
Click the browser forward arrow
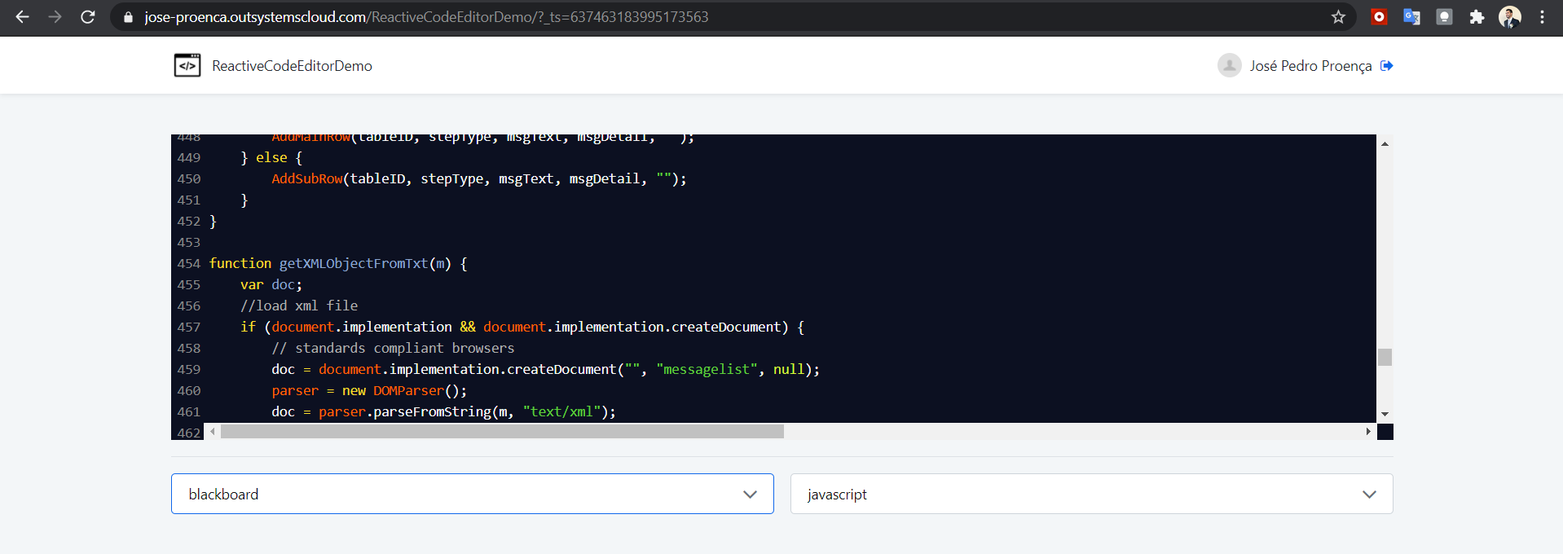55,16
